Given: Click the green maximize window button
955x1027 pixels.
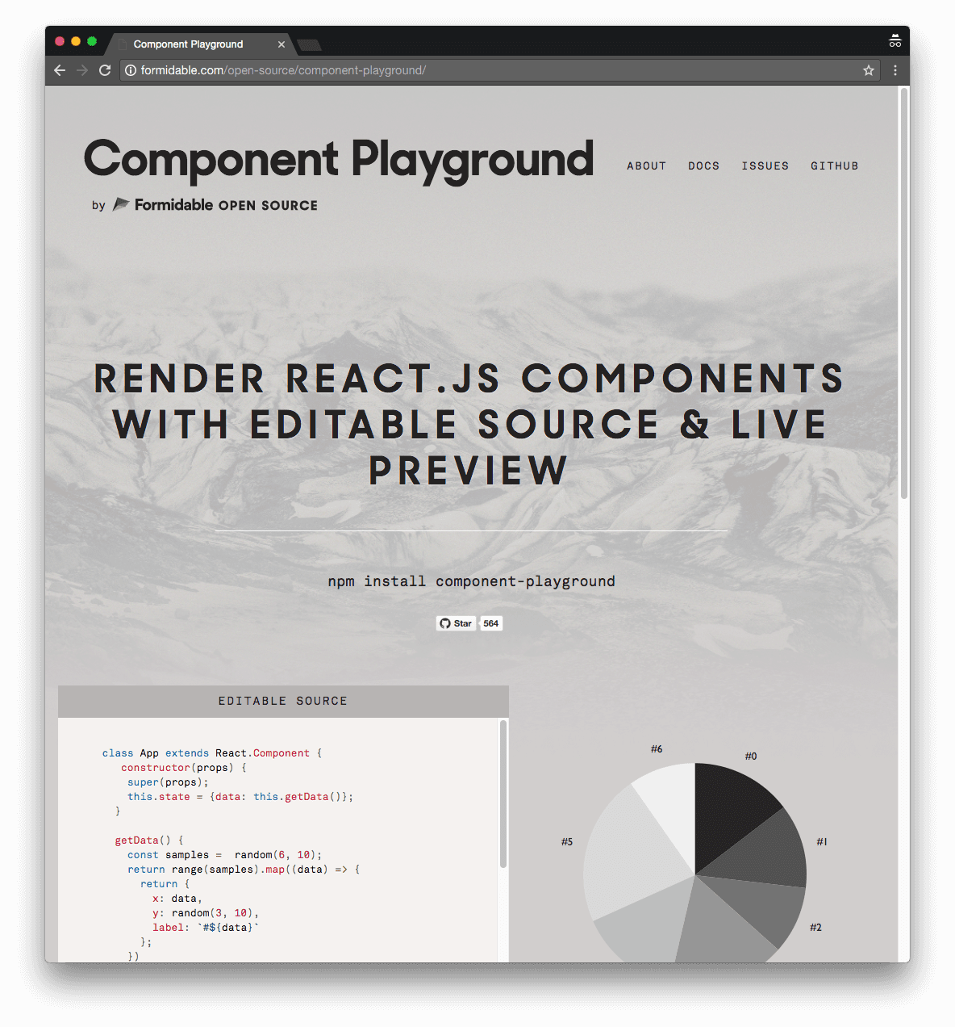Looking at the screenshot, I should (x=92, y=41).
